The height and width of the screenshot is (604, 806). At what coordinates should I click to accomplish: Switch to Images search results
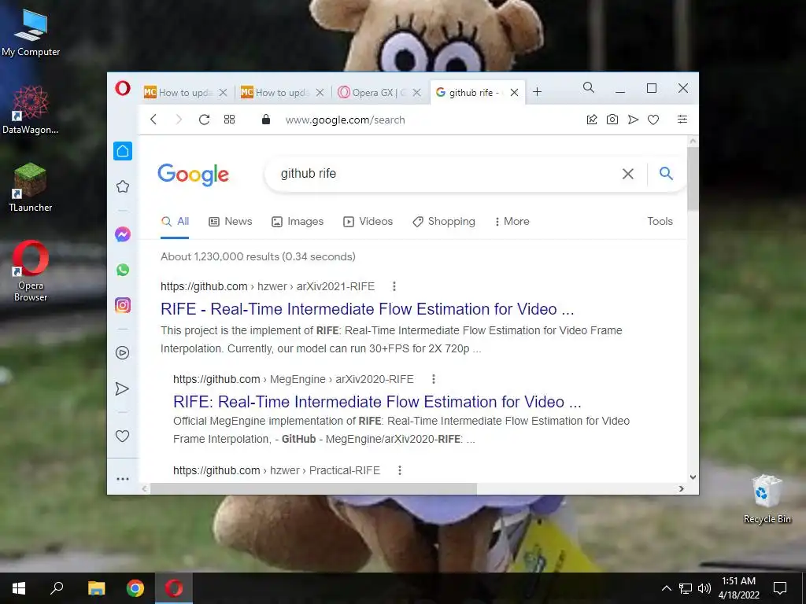pyautogui.click(x=298, y=221)
